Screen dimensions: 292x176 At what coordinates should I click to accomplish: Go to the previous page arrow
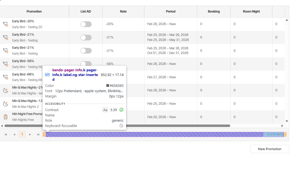coord(14,135)
